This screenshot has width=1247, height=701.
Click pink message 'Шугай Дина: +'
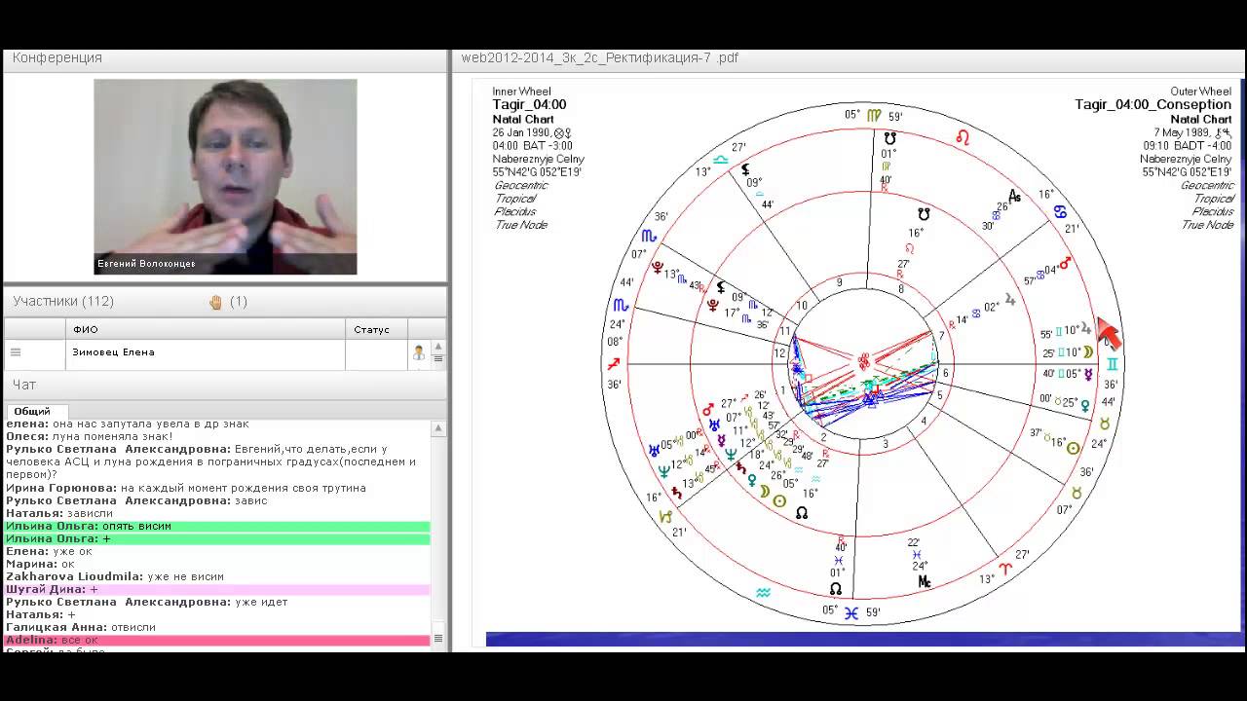pyautogui.click(x=217, y=589)
